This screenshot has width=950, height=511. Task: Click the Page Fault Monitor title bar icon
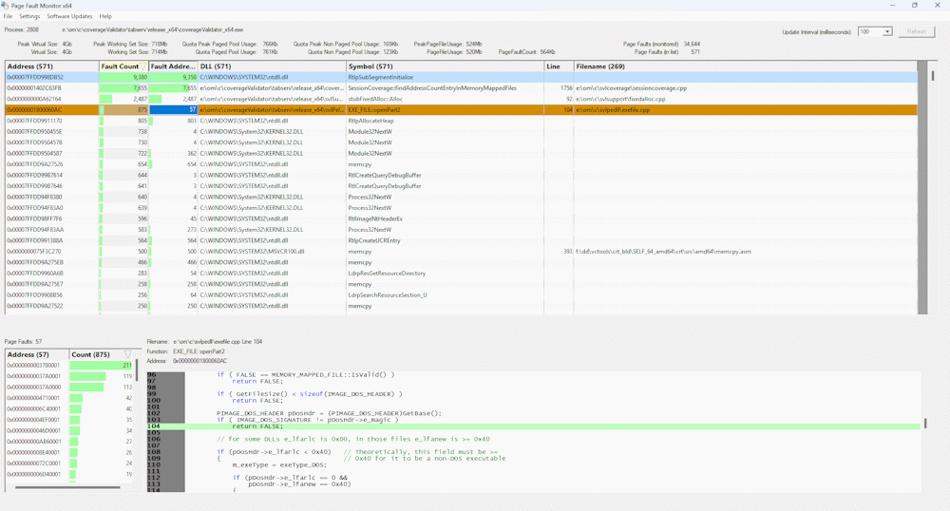(x=5, y=6)
